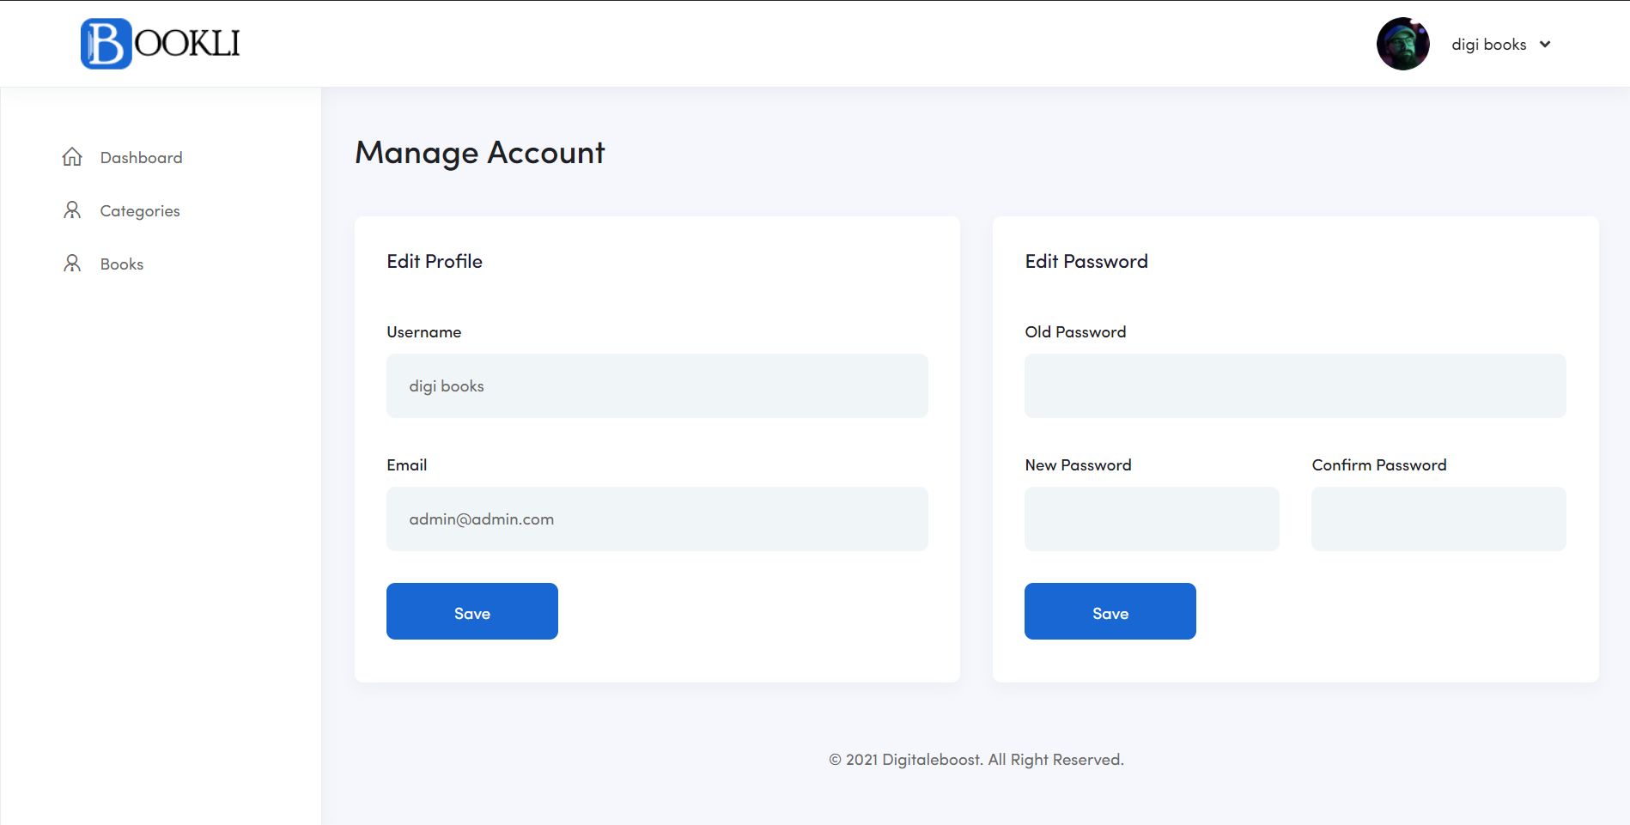1630x825 pixels.
Task: Focus the Username input field
Action: tap(657, 386)
